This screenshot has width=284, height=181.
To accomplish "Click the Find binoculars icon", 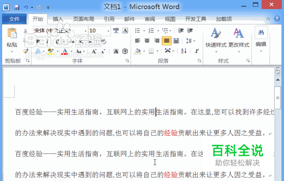I will pyautogui.click(x=261, y=32).
